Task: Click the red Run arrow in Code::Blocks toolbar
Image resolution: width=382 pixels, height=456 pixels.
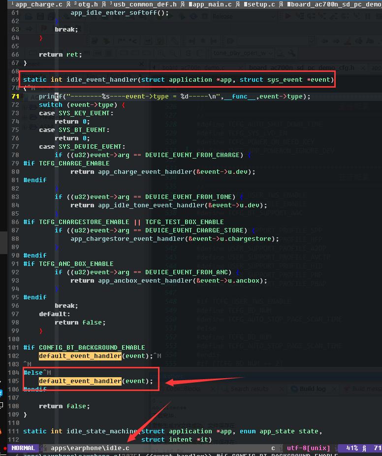Action: (288, 16)
